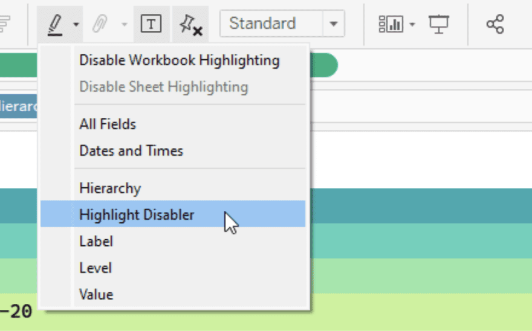Click the Fix Axes pin icon
Screen dimensions: 532x331
(x=190, y=24)
